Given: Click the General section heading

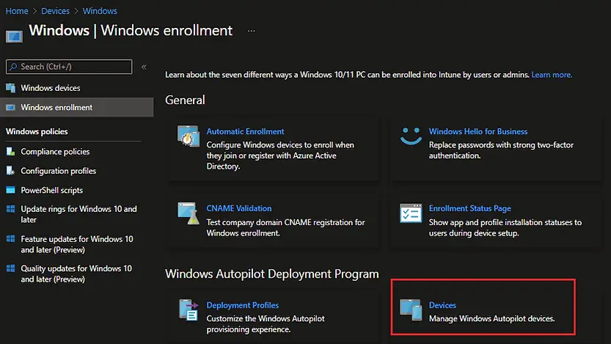Looking at the screenshot, I should 185,100.
